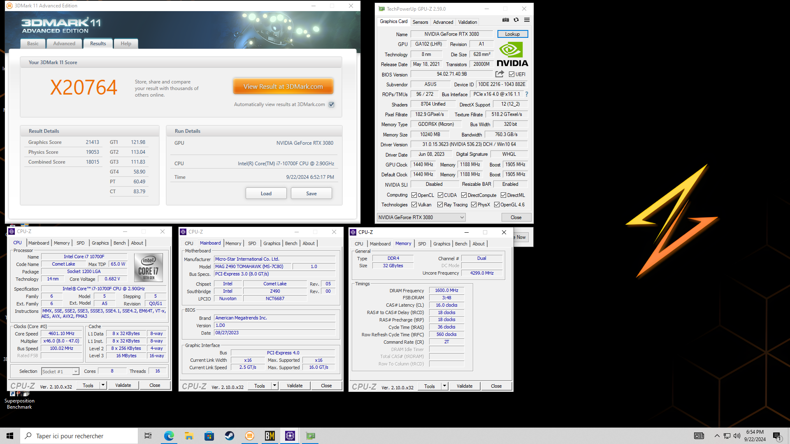Toggle the DirectML checkbox
The height and width of the screenshot is (444, 790).
[x=504, y=195]
